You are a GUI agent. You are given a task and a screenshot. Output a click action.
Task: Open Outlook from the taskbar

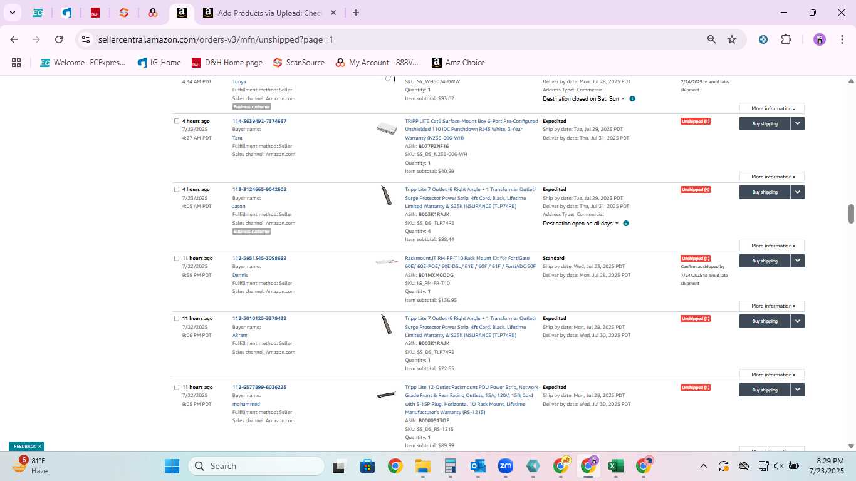coord(478,466)
